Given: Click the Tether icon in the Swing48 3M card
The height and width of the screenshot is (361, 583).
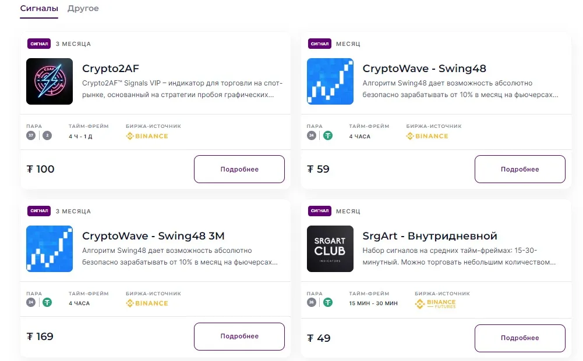Looking at the screenshot, I should click(x=47, y=303).
